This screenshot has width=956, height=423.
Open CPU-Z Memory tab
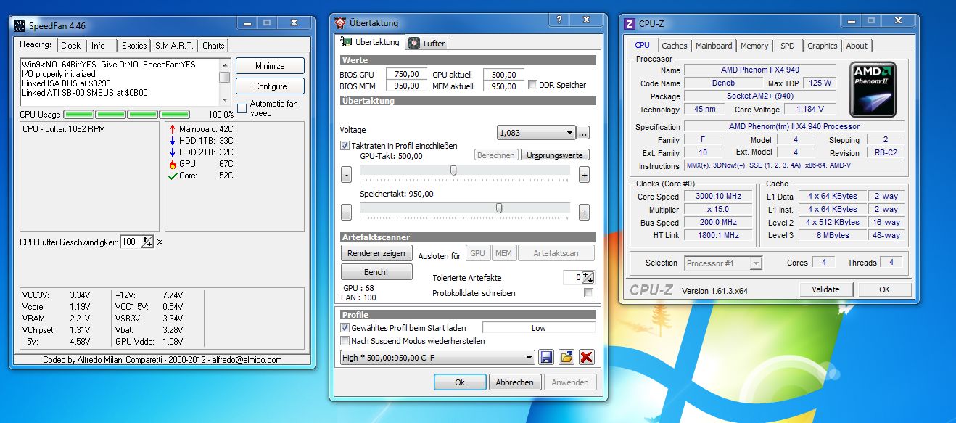tap(754, 46)
